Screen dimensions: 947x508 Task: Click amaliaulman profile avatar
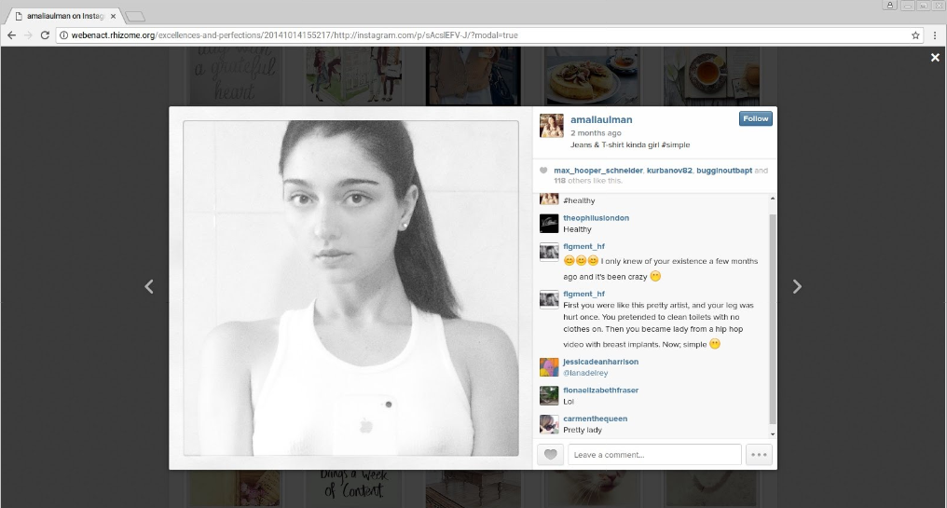coord(552,126)
